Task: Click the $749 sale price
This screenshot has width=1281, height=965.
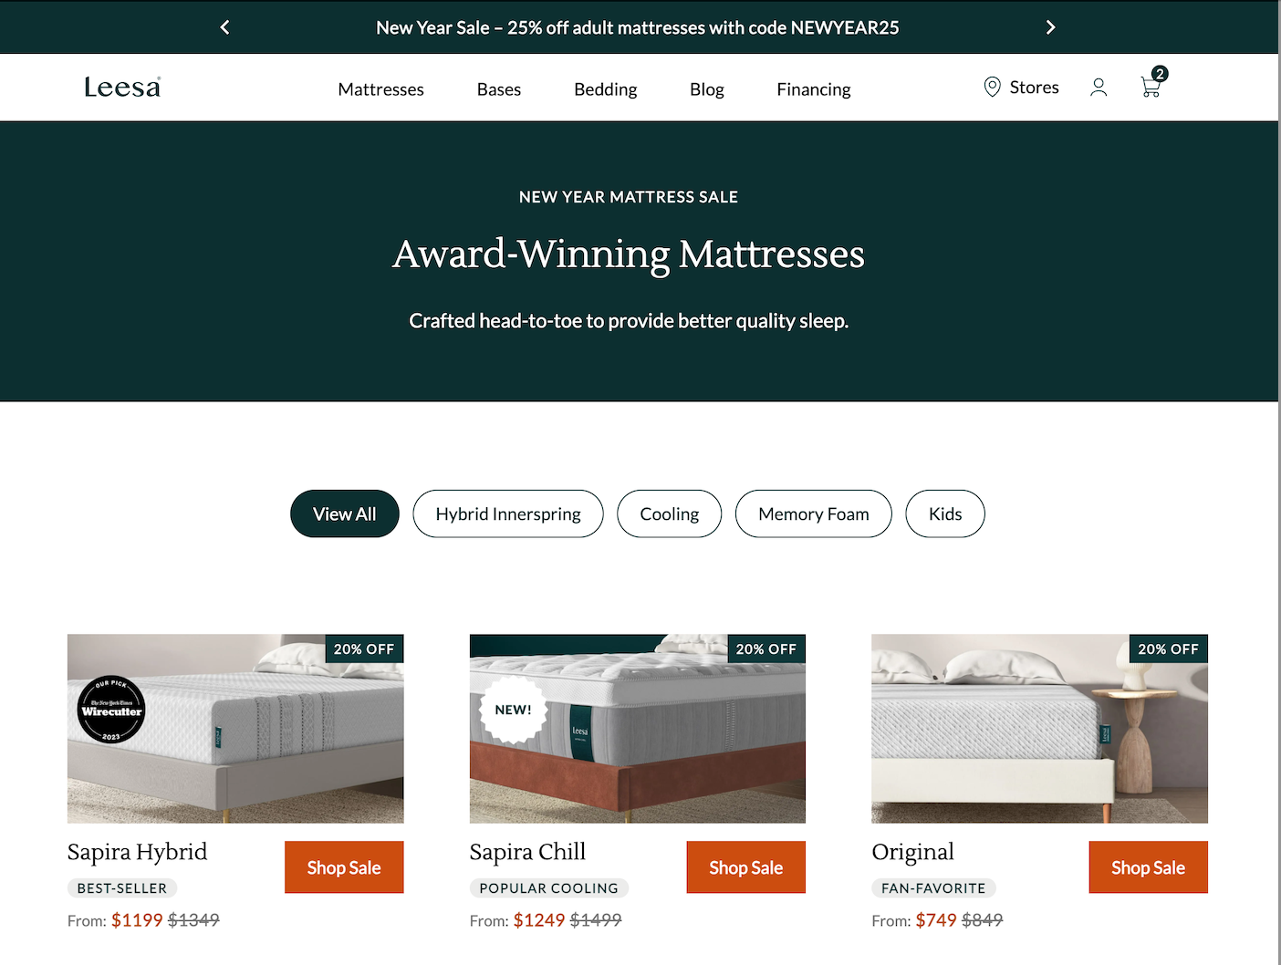Action: click(x=936, y=920)
